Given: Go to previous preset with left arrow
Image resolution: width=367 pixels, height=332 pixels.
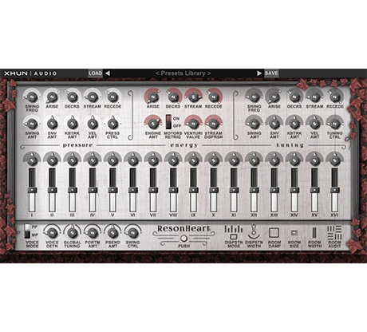Looking at the screenshot, I should pos(108,73).
